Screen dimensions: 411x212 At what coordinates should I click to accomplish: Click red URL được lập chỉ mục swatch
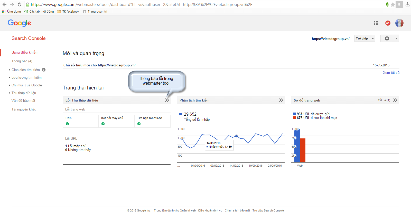coord(295,118)
